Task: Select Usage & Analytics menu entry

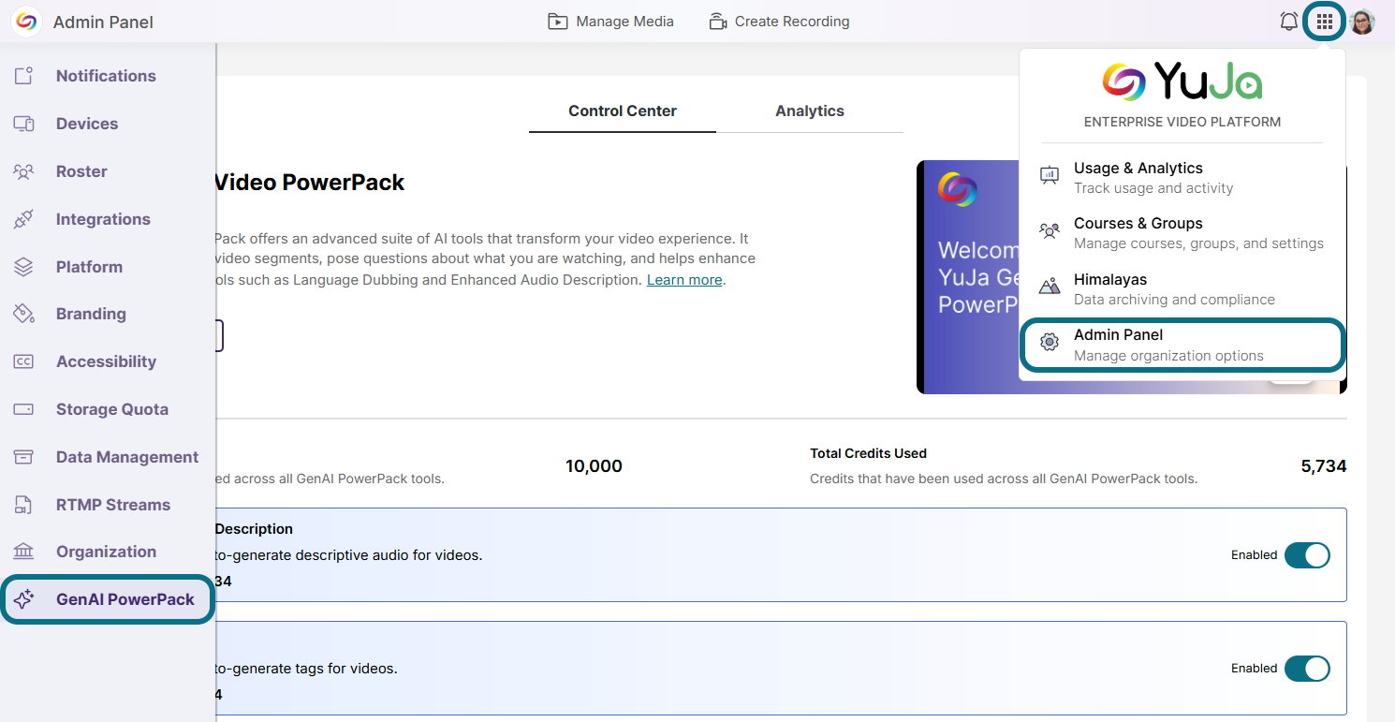Action: click(x=1182, y=177)
